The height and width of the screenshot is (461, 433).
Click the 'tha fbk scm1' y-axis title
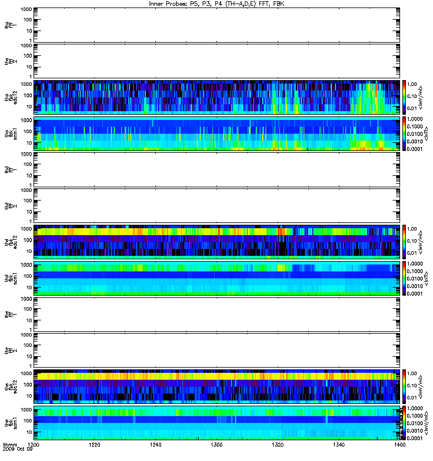11,134
